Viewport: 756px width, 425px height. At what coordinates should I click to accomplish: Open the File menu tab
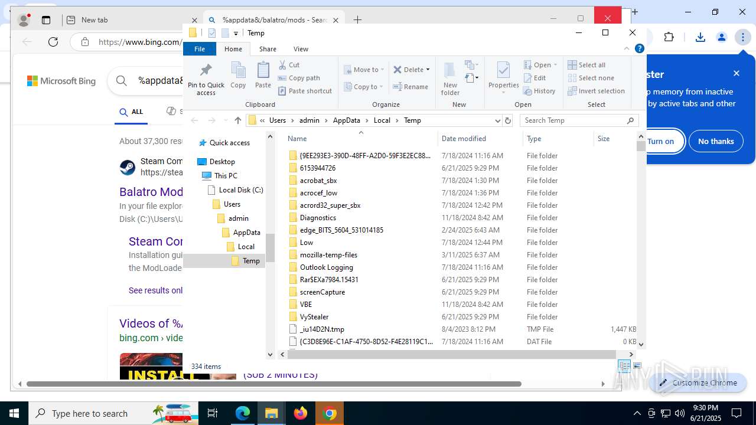click(x=200, y=49)
